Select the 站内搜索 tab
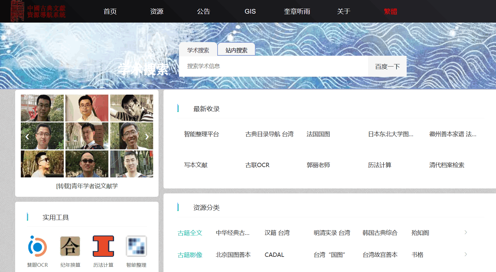 236,50
